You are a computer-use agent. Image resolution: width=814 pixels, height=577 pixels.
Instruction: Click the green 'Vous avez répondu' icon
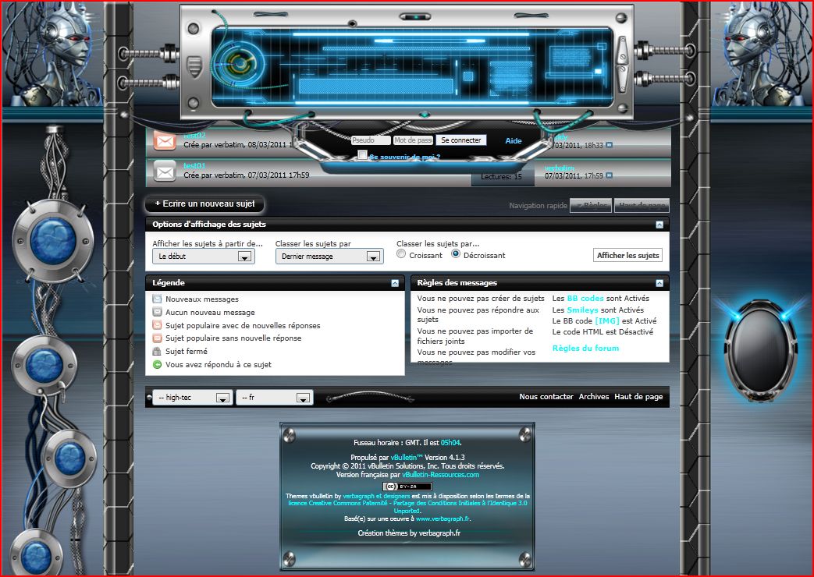157,365
